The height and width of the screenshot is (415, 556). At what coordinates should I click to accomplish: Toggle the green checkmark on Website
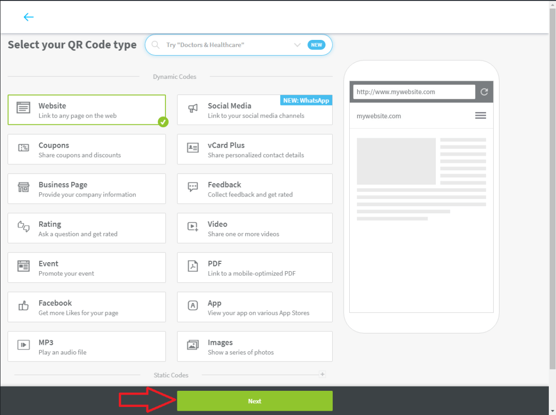click(x=163, y=122)
